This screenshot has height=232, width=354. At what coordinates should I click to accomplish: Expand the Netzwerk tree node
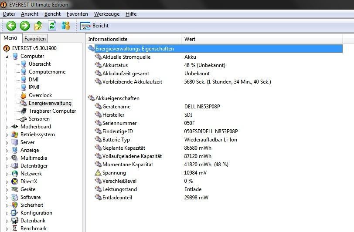[7, 174]
